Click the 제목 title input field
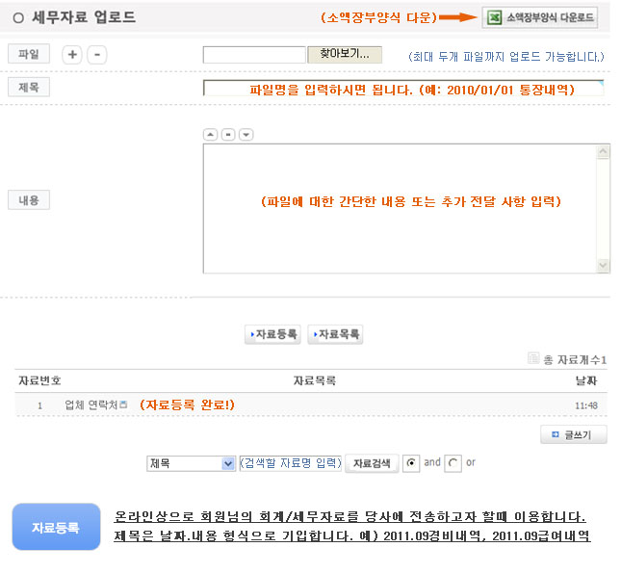The image size is (621, 574). coord(402,89)
